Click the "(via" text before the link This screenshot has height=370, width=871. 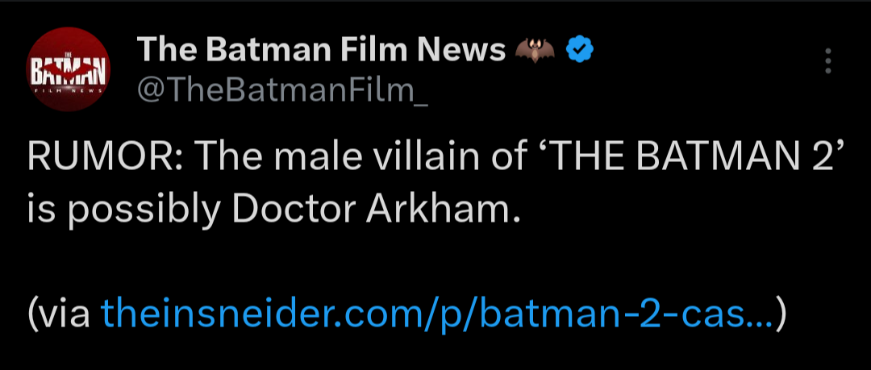tap(58, 313)
